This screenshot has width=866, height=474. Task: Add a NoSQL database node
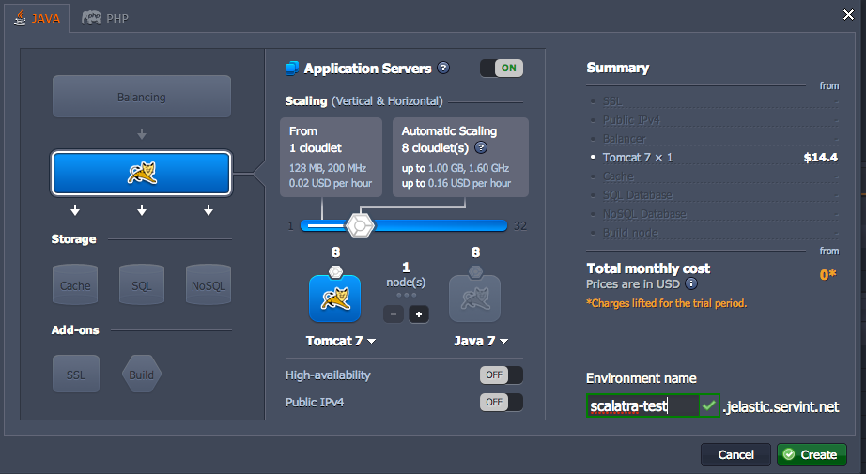[209, 284]
